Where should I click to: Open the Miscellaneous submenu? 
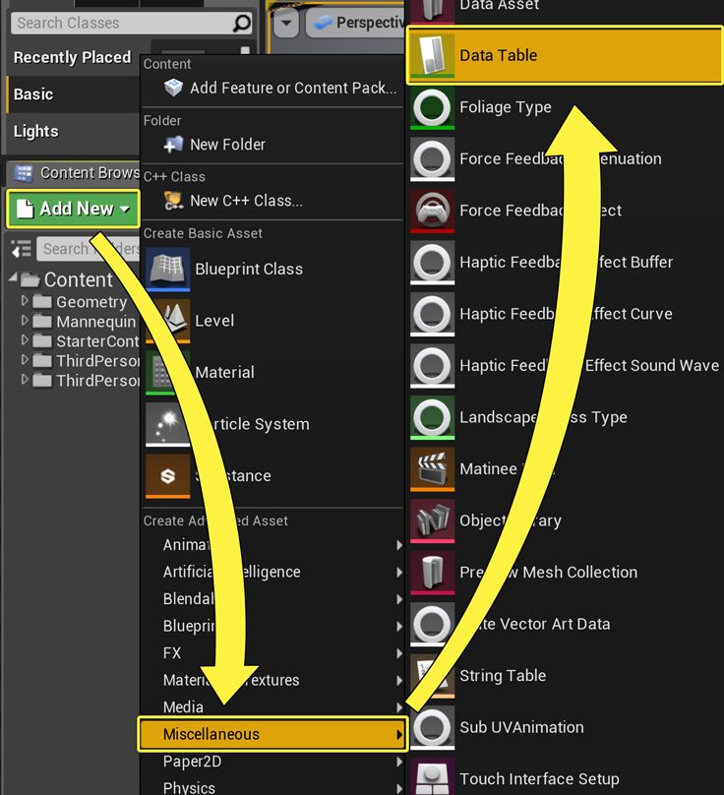272,734
